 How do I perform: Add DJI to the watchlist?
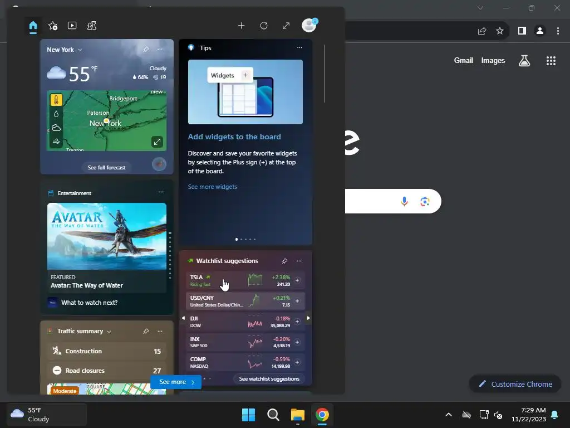click(x=297, y=322)
